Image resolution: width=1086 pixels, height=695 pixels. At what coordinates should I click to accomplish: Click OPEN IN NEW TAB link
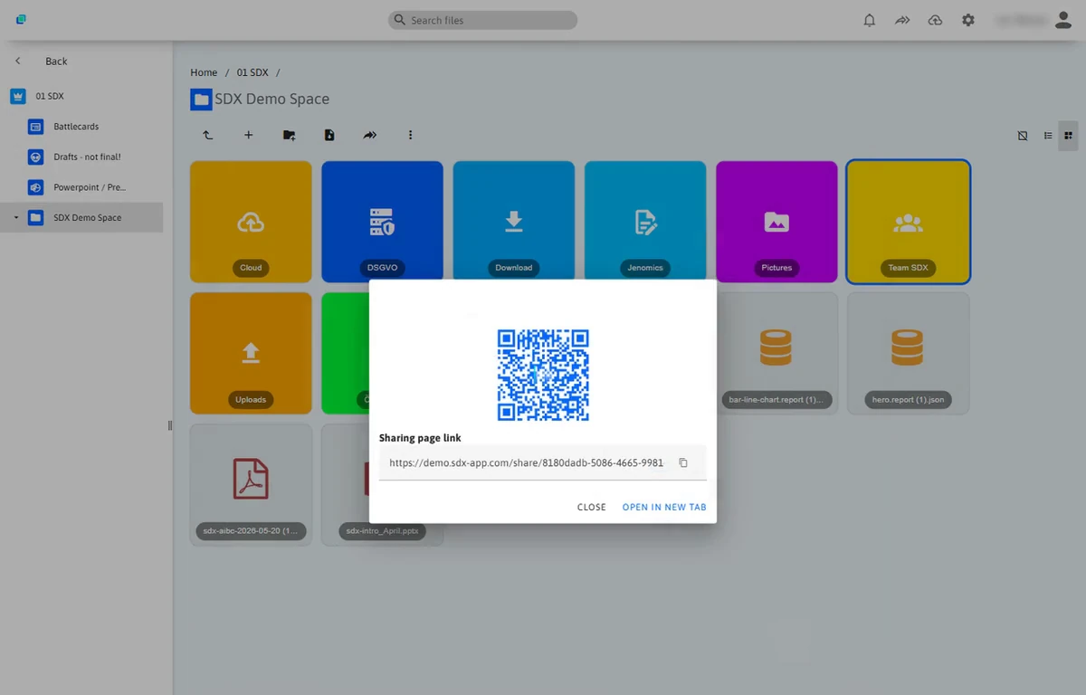pos(664,507)
